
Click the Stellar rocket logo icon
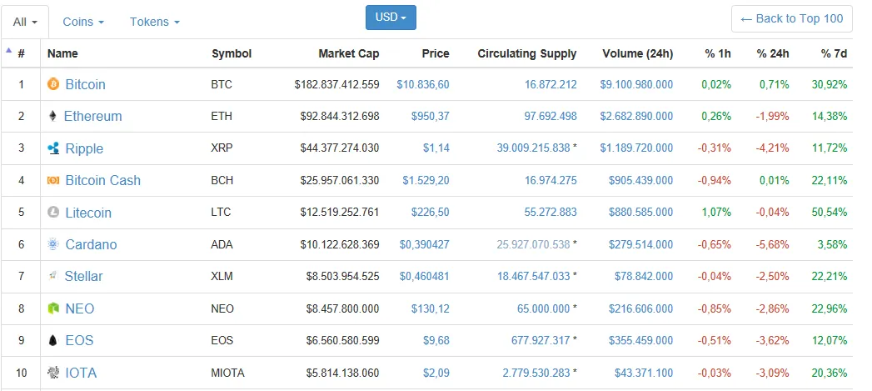[x=52, y=276]
